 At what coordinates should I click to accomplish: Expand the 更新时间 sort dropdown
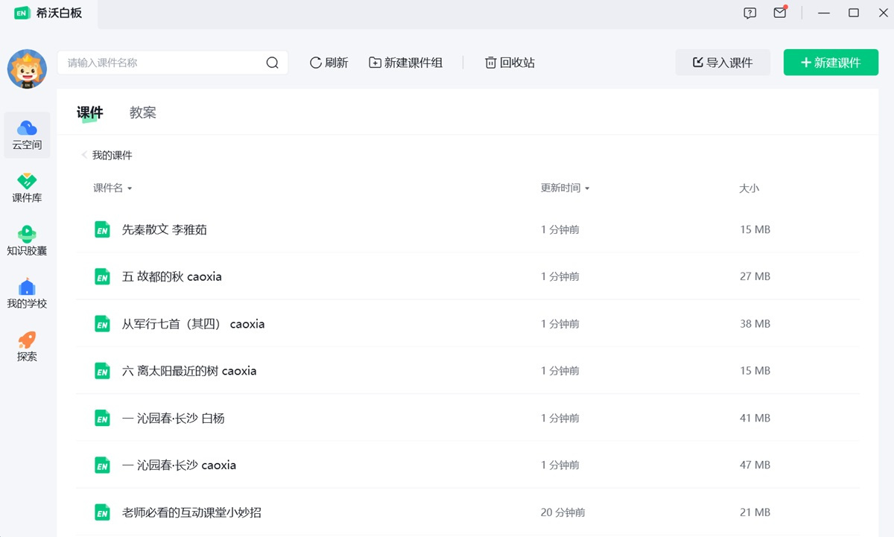pyautogui.click(x=587, y=188)
